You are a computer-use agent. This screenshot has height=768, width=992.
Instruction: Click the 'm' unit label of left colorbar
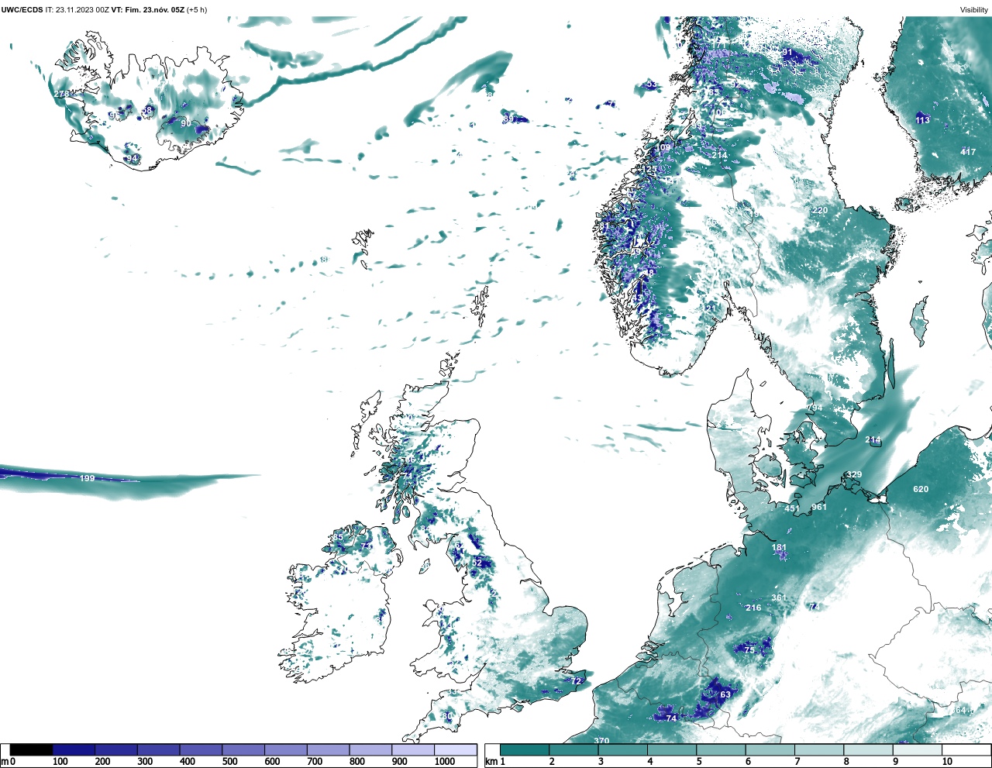coord(5,762)
